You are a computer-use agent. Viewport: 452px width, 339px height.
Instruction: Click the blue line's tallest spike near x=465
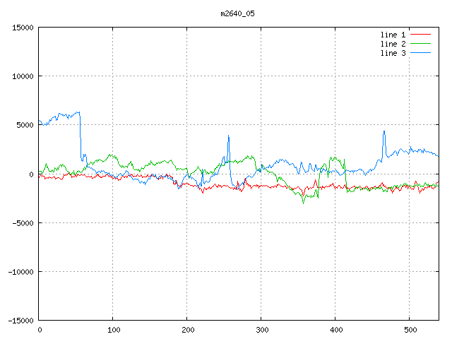point(383,131)
